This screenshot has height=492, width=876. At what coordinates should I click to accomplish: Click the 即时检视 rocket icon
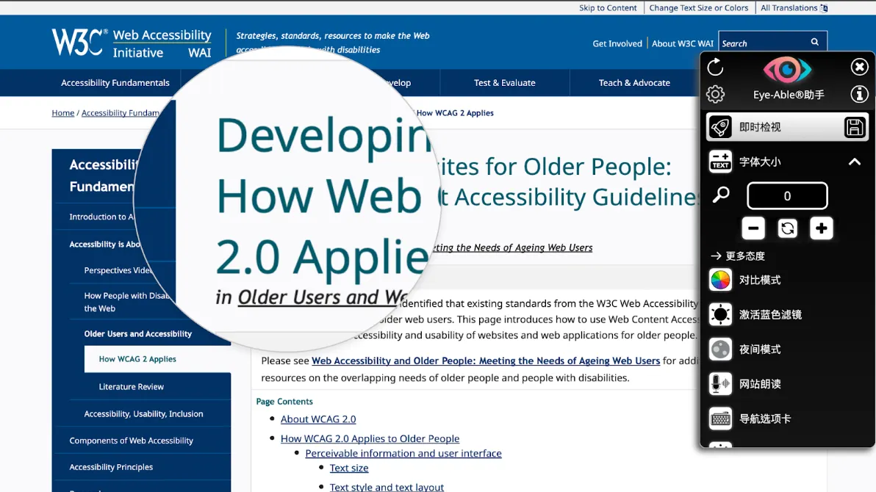point(720,127)
